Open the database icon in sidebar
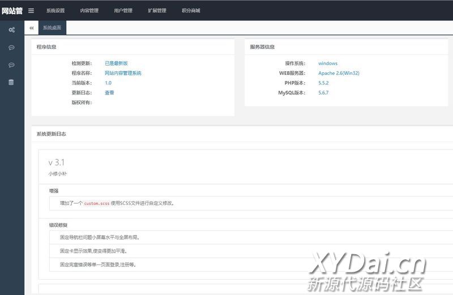Screen dimensions: 453x295 [x=11, y=83]
